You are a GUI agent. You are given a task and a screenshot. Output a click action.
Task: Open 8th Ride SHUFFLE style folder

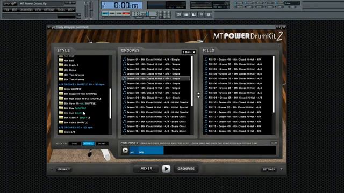[73, 108]
